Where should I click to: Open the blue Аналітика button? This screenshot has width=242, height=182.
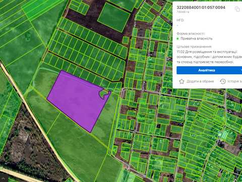click(209, 70)
